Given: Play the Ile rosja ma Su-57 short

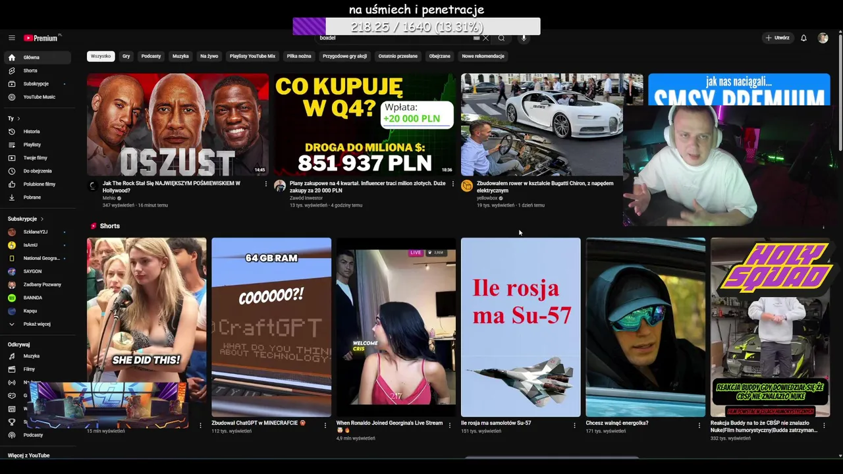Looking at the screenshot, I should [520, 327].
